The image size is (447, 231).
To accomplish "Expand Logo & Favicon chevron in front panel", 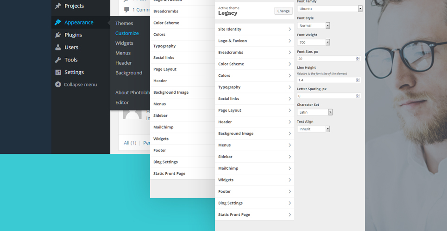I will tap(290, 41).
